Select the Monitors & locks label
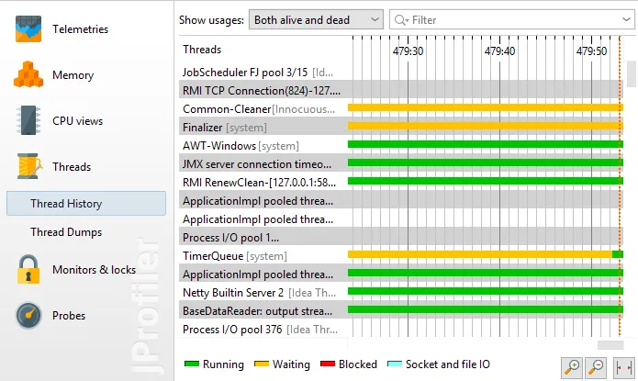The image size is (638, 381). (x=94, y=270)
